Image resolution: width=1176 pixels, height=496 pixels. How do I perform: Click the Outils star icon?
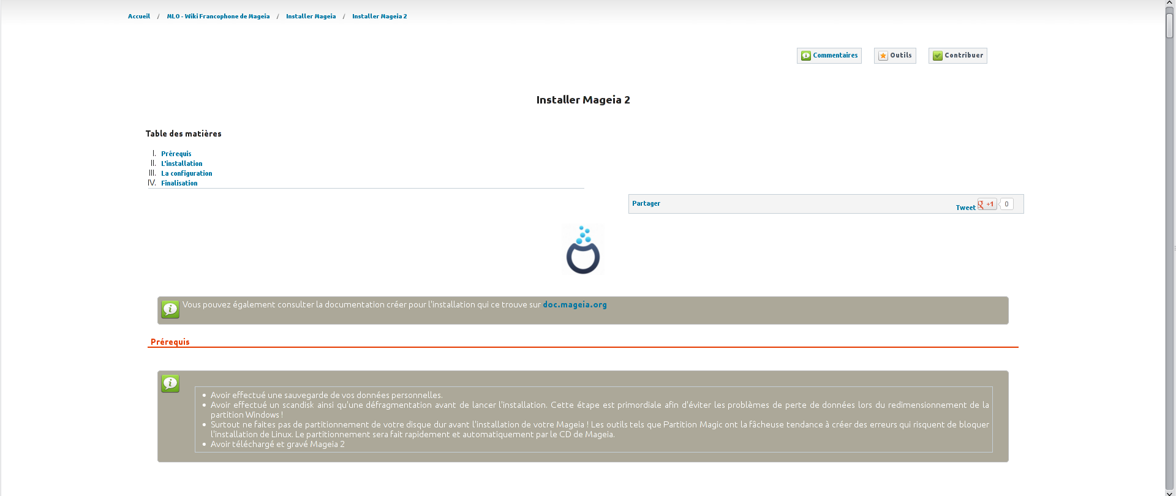tap(883, 56)
